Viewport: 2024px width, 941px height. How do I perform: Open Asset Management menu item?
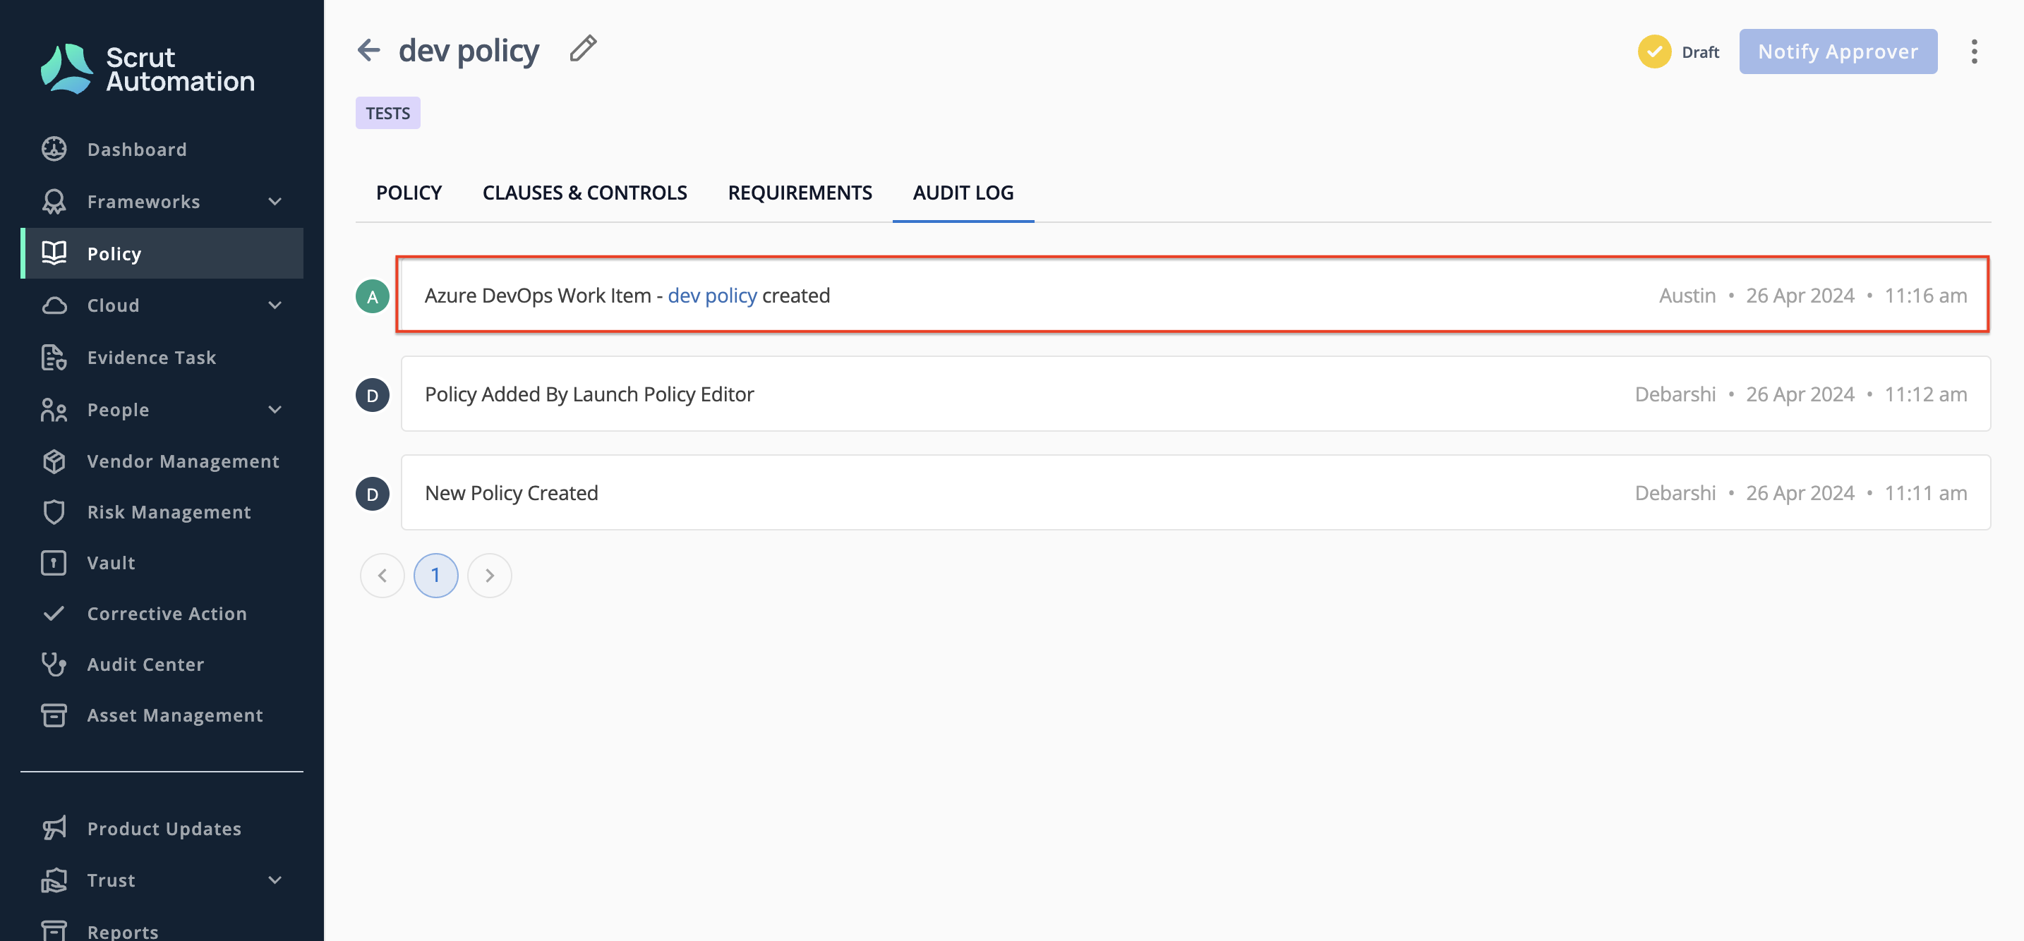click(162, 715)
